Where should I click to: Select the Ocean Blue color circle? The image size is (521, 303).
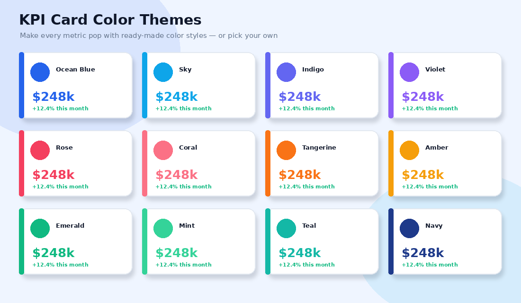[x=40, y=72]
